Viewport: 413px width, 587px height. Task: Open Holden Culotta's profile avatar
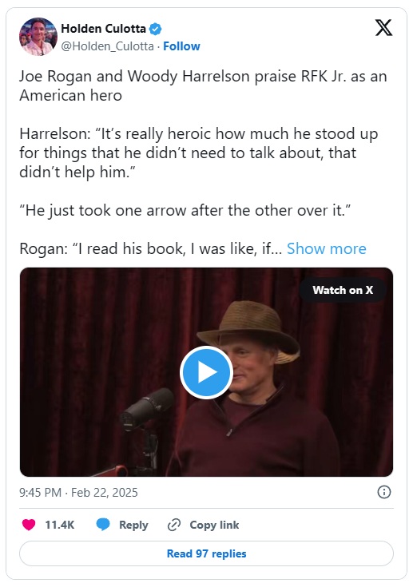point(38,37)
